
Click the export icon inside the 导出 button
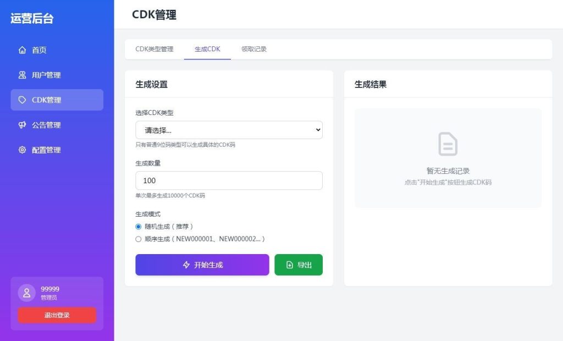pos(289,265)
